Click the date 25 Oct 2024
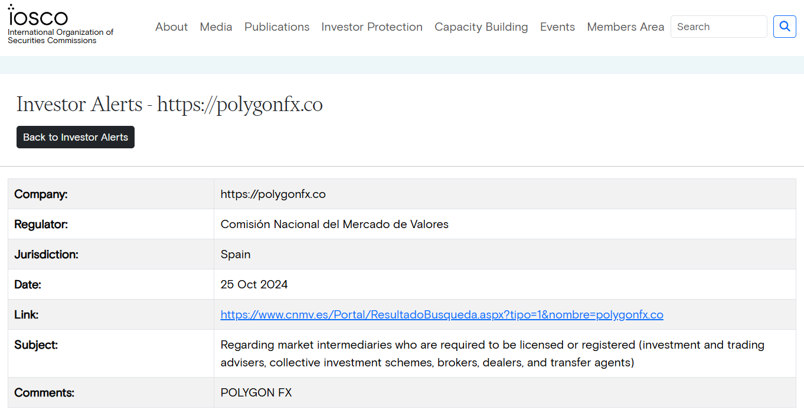 click(254, 285)
